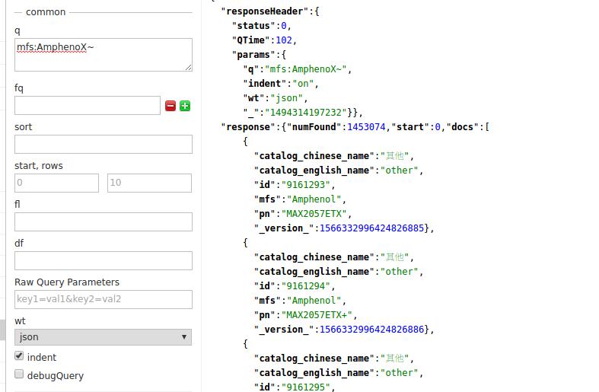Select the start offset field
599x392 pixels.
coord(56,183)
